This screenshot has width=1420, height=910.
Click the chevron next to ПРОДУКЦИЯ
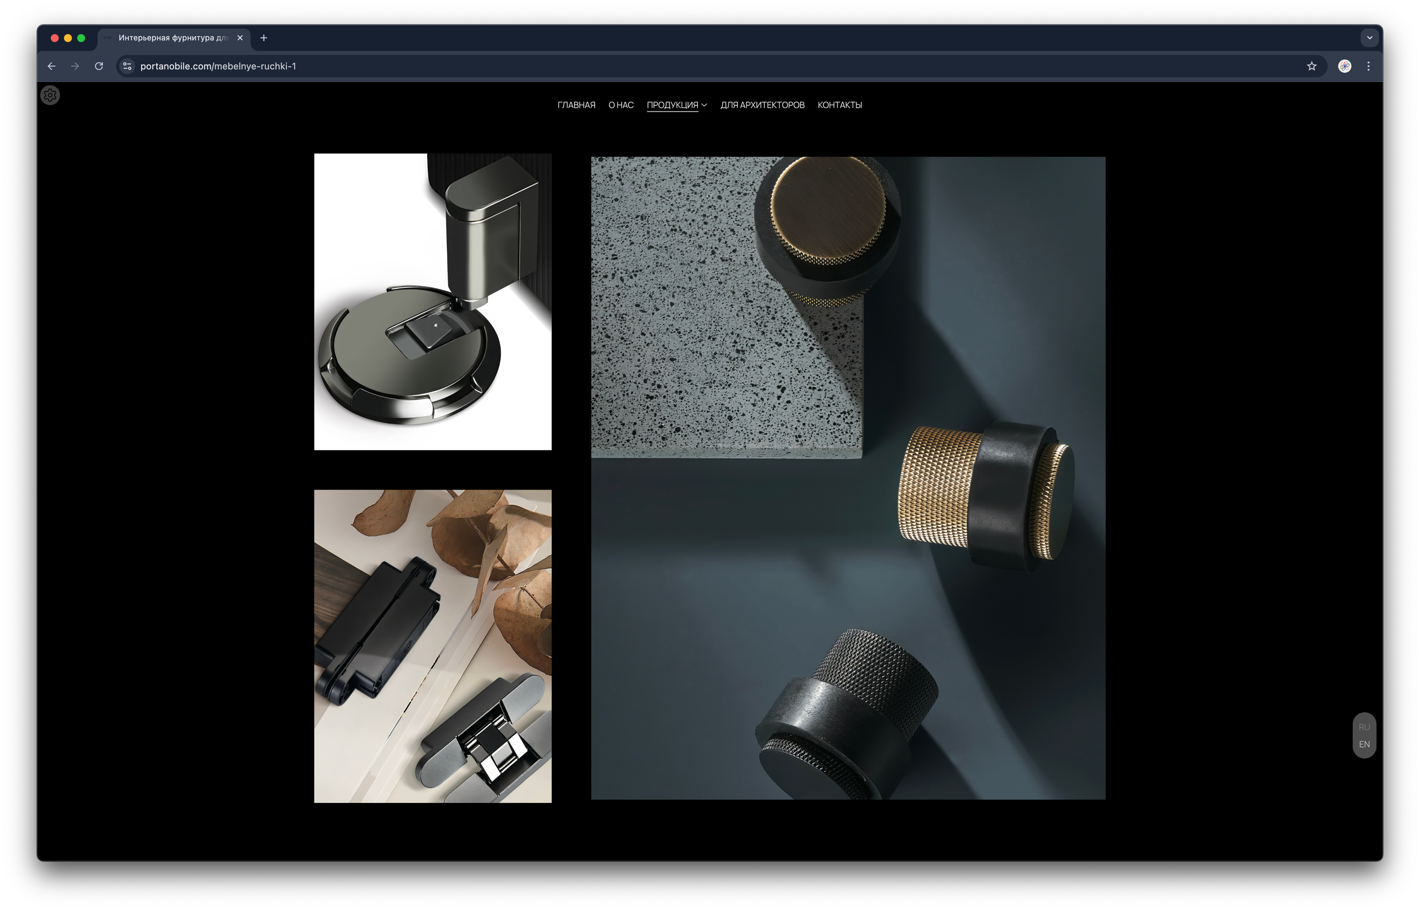[704, 105]
